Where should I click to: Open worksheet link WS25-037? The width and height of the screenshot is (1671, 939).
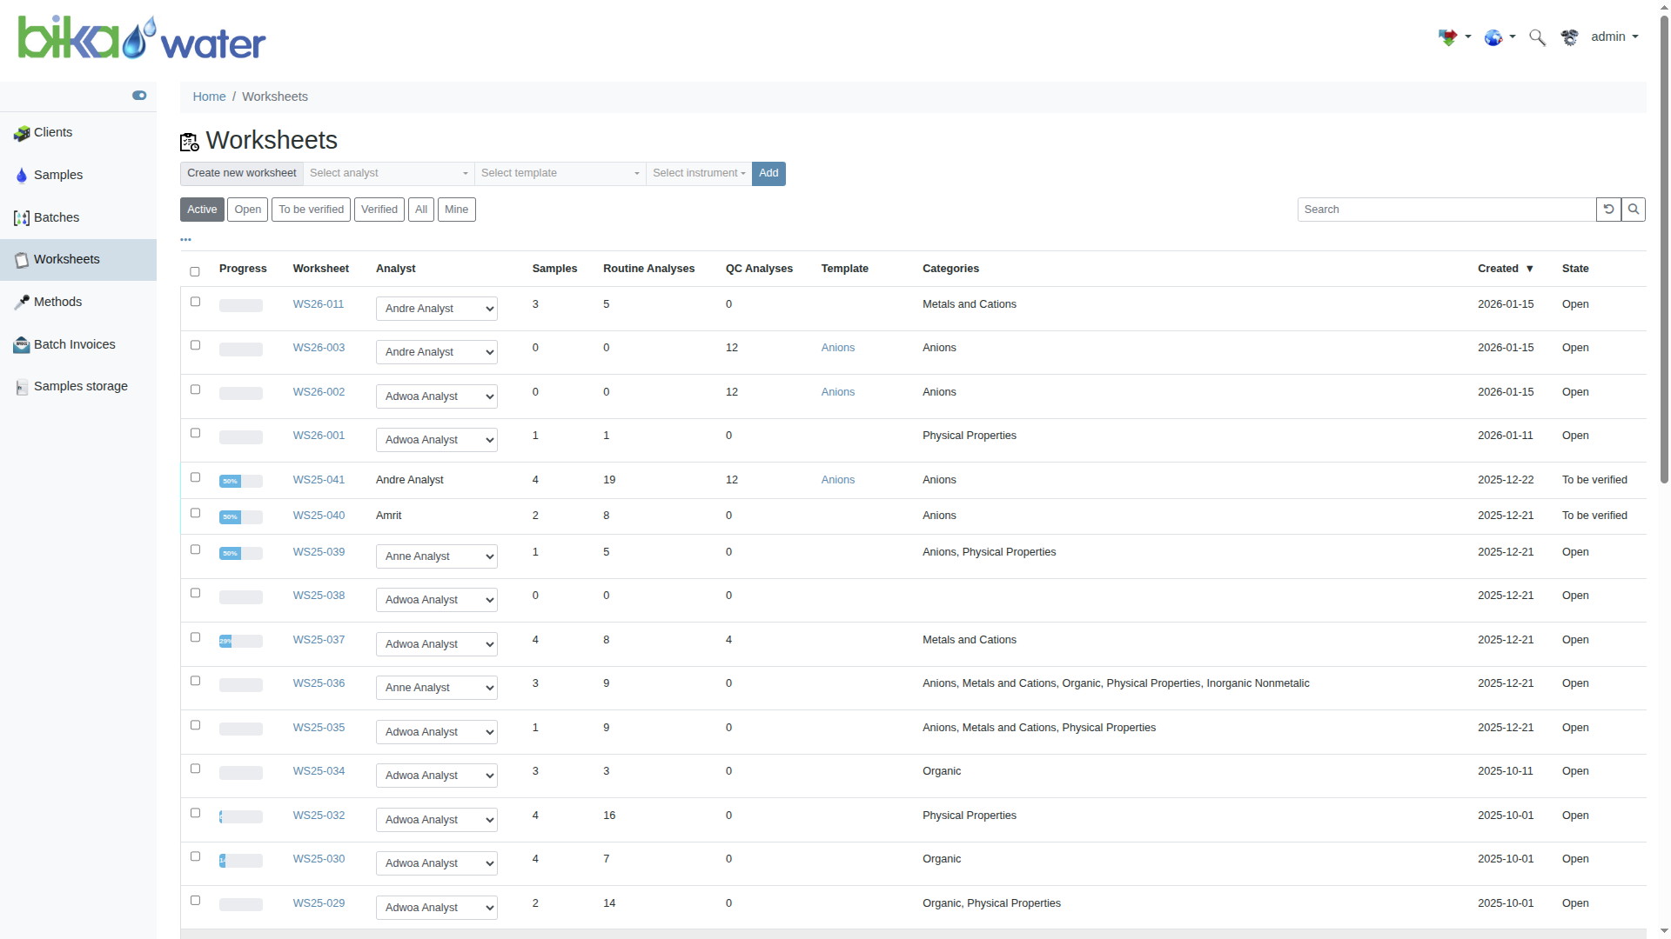tap(319, 640)
